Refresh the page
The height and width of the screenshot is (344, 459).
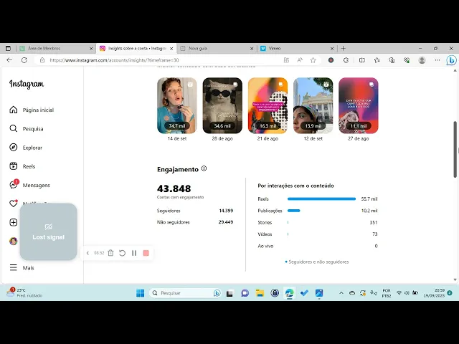pos(24,60)
